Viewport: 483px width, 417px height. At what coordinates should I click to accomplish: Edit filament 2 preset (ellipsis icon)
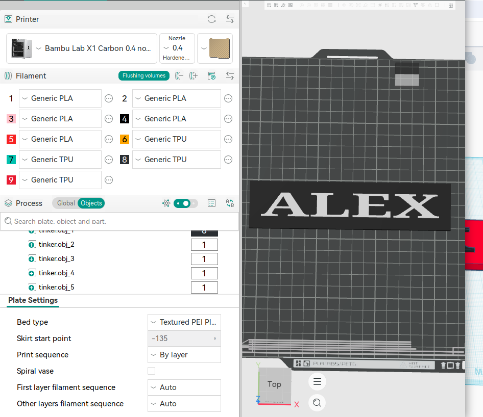pyautogui.click(x=228, y=98)
